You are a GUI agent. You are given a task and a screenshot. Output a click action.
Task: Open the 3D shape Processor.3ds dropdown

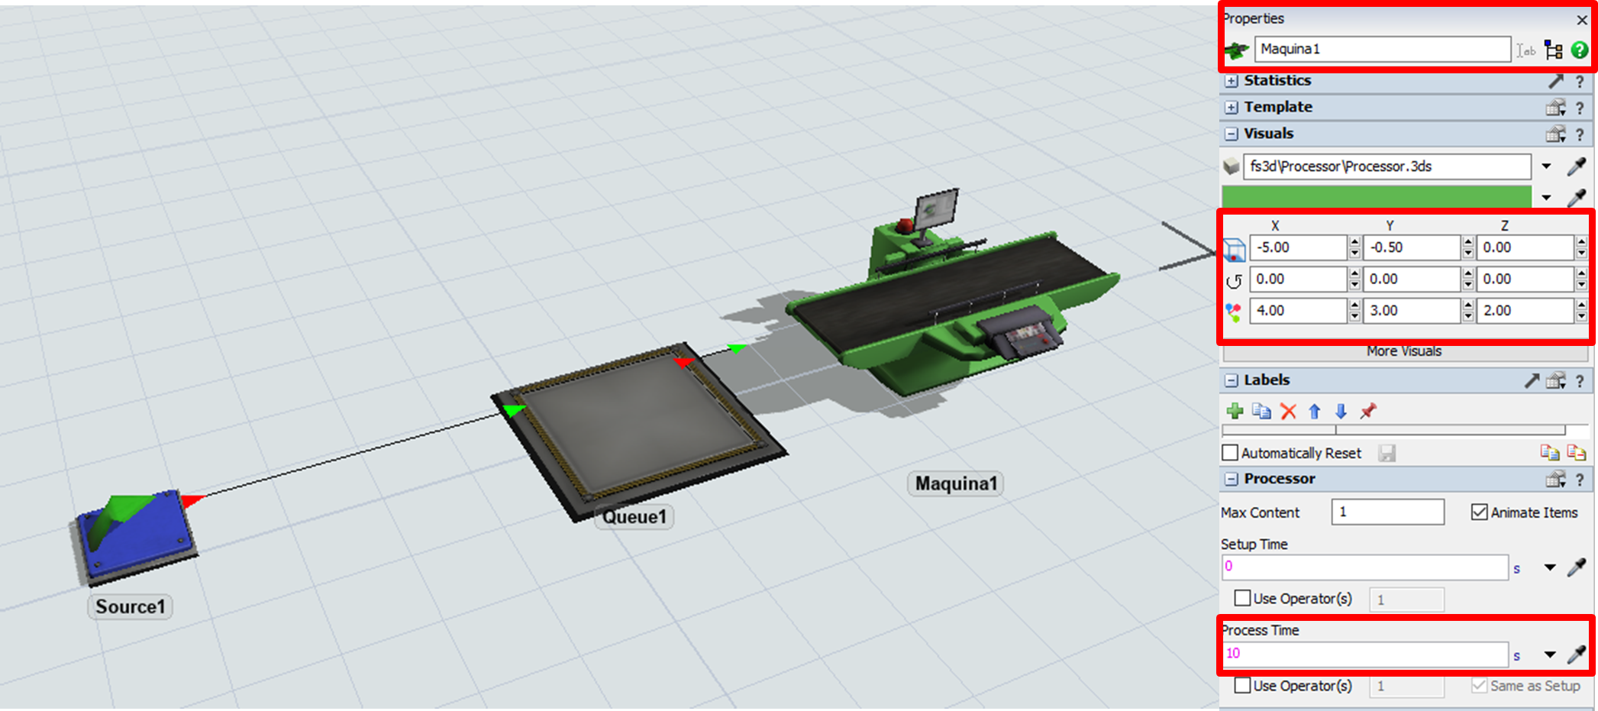point(1546,166)
